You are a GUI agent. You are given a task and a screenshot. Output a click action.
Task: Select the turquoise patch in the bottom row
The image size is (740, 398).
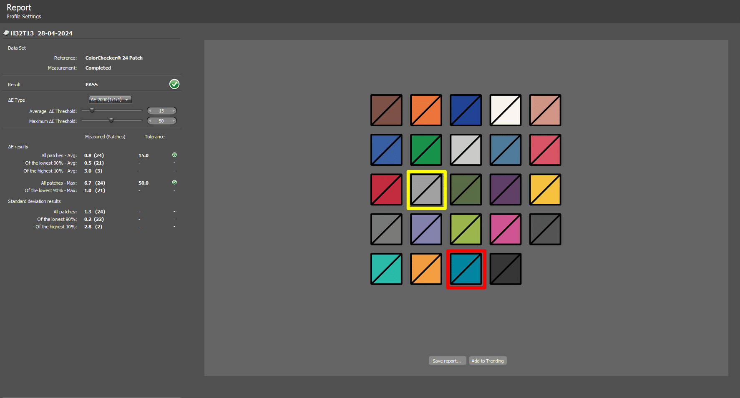click(386, 269)
